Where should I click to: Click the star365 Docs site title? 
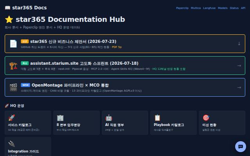[x=29, y=8]
